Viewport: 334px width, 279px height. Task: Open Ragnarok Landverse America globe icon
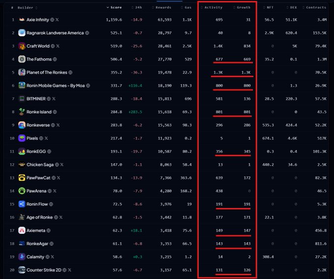87,33
